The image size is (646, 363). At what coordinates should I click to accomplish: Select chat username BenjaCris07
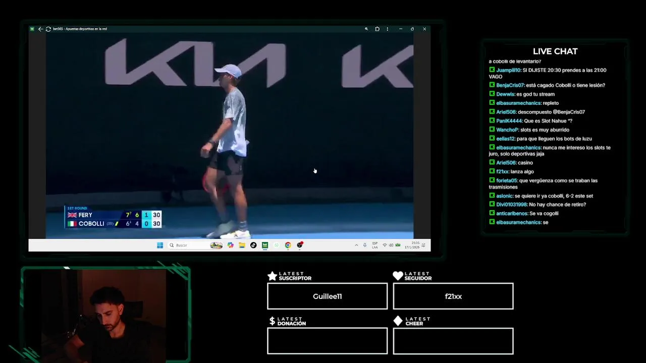pyautogui.click(x=510, y=85)
